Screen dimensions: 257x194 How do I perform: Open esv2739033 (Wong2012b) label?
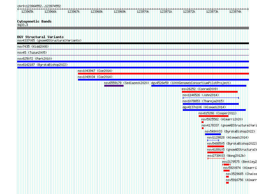[x=226, y=156]
